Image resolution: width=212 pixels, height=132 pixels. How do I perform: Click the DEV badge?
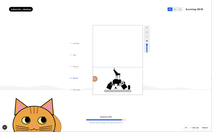point(186,128)
